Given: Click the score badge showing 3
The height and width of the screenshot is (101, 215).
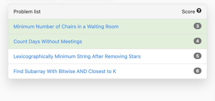Looking at the screenshot, I should tap(198, 26).
